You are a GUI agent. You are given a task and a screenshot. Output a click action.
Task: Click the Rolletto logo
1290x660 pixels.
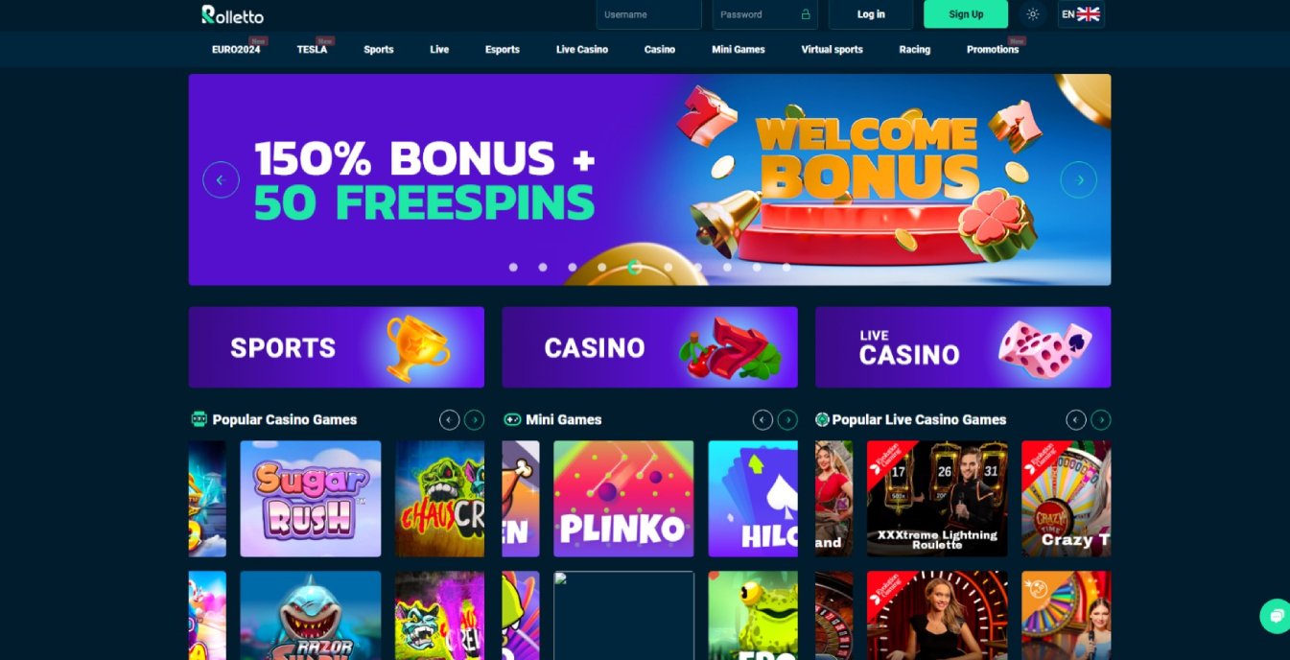click(x=232, y=14)
